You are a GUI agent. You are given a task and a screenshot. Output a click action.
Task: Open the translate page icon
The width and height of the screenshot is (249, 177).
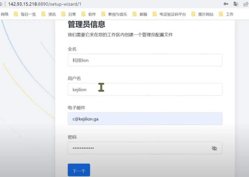pyautogui.click(x=236, y=4)
